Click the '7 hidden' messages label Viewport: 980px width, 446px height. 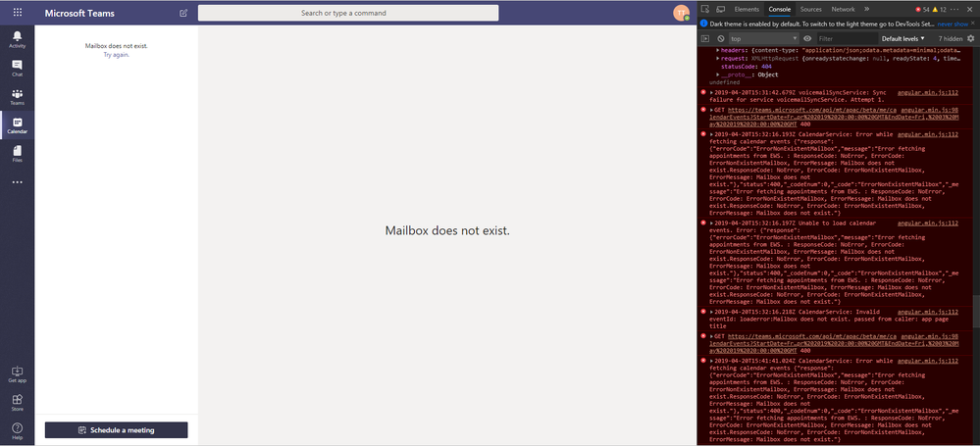click(x=950, y=39)
